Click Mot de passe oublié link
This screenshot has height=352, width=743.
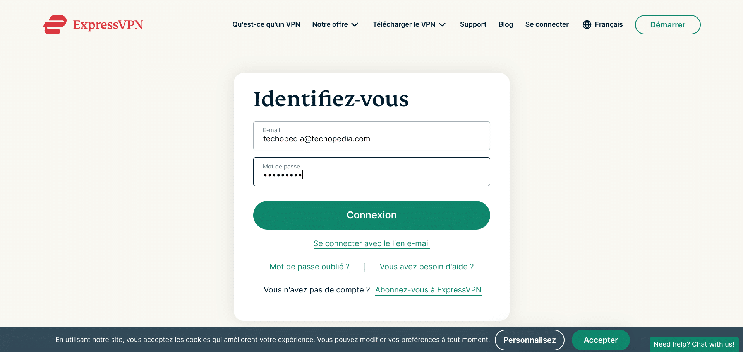coord(310,267)
